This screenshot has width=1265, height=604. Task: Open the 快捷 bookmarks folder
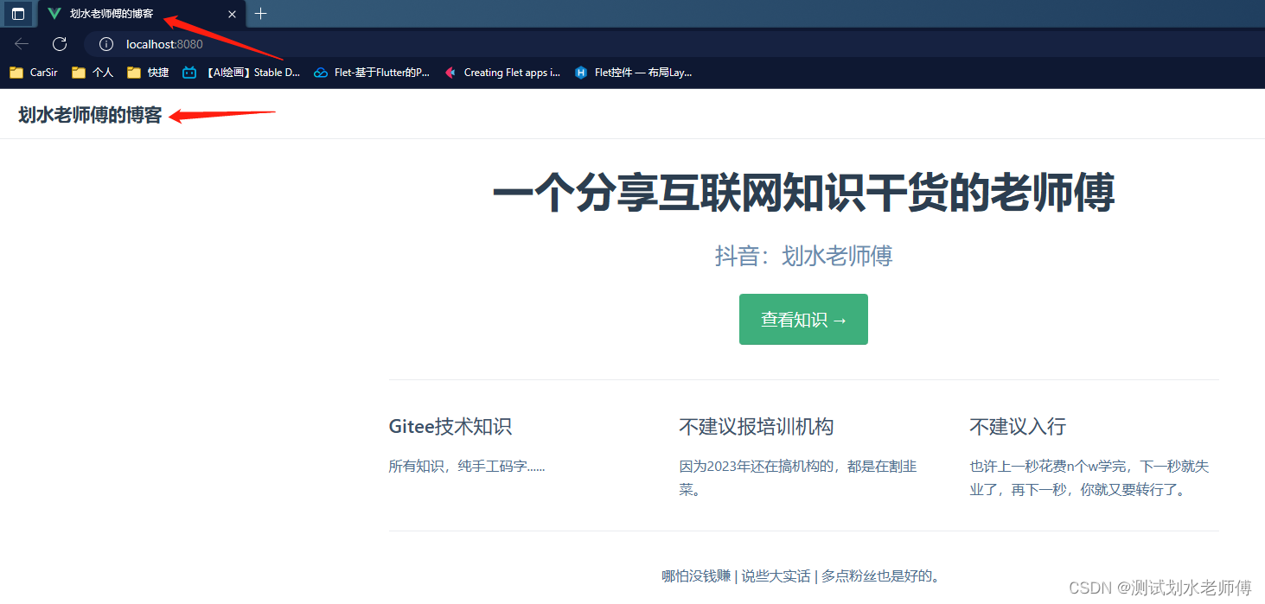pos(148,73)
